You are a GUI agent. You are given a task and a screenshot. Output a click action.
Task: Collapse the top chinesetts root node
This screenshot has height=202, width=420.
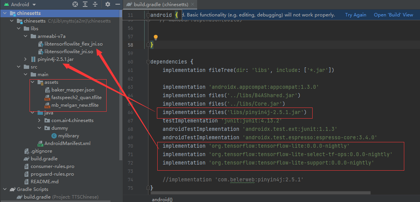tap(5, 13)
